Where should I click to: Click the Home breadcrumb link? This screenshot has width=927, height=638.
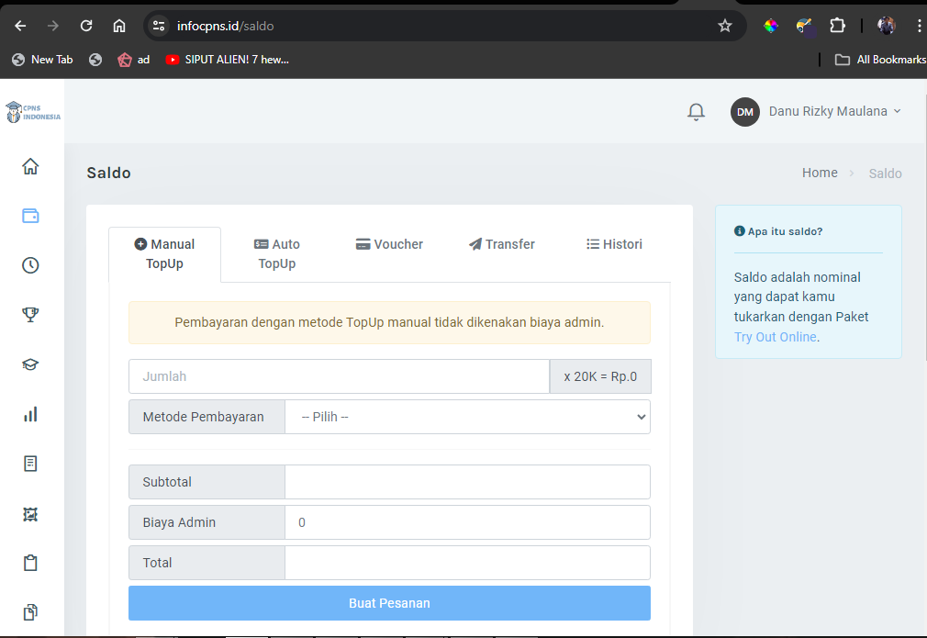tap(819, 173)
